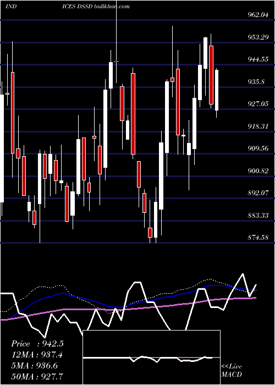
Task: Click the 909.56 price axis label
Action: 258,148
